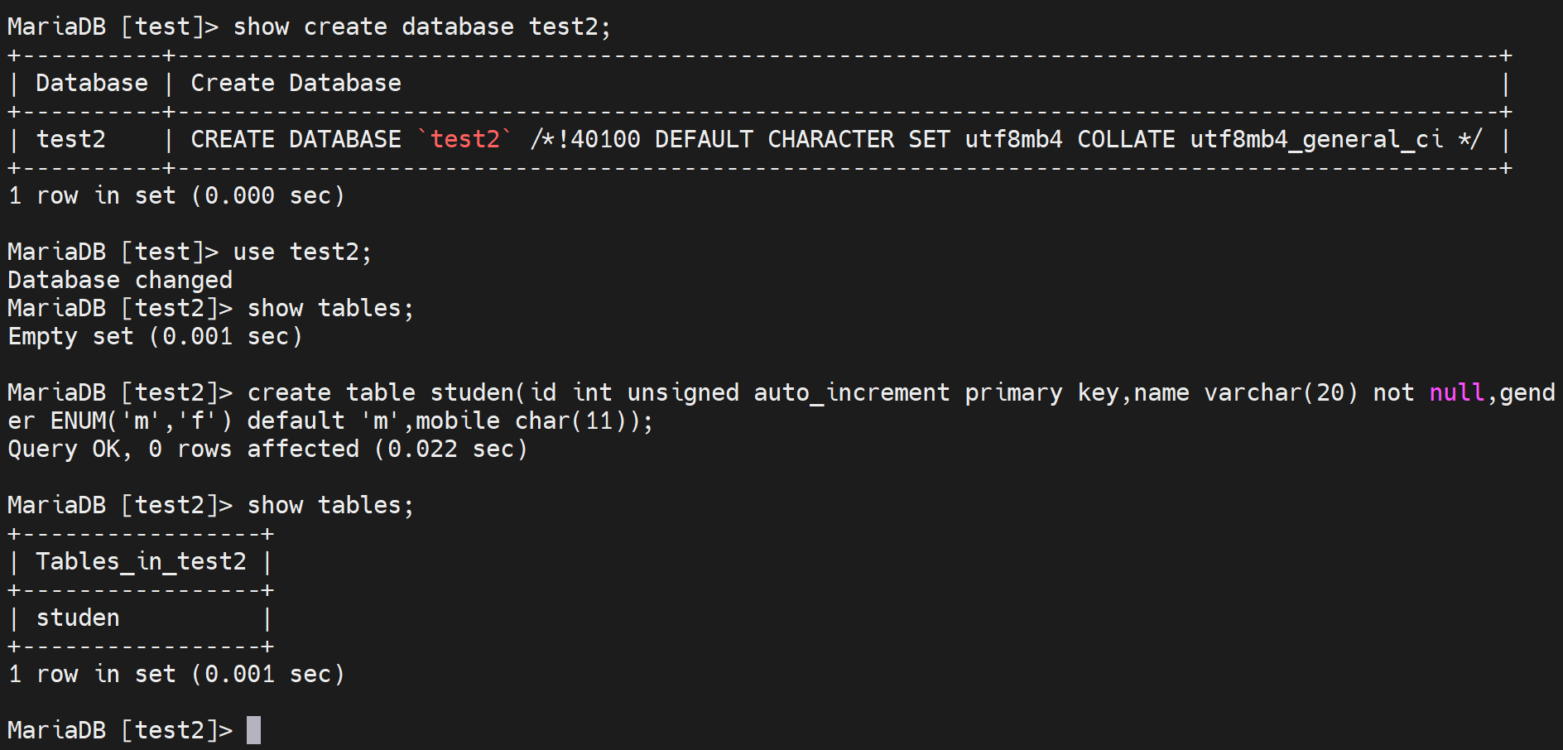Image resolution: width=1563 pixels, height=750 pixels.
Task: Click the red backtick-quoted `test2` name
Action: (464, 139)
